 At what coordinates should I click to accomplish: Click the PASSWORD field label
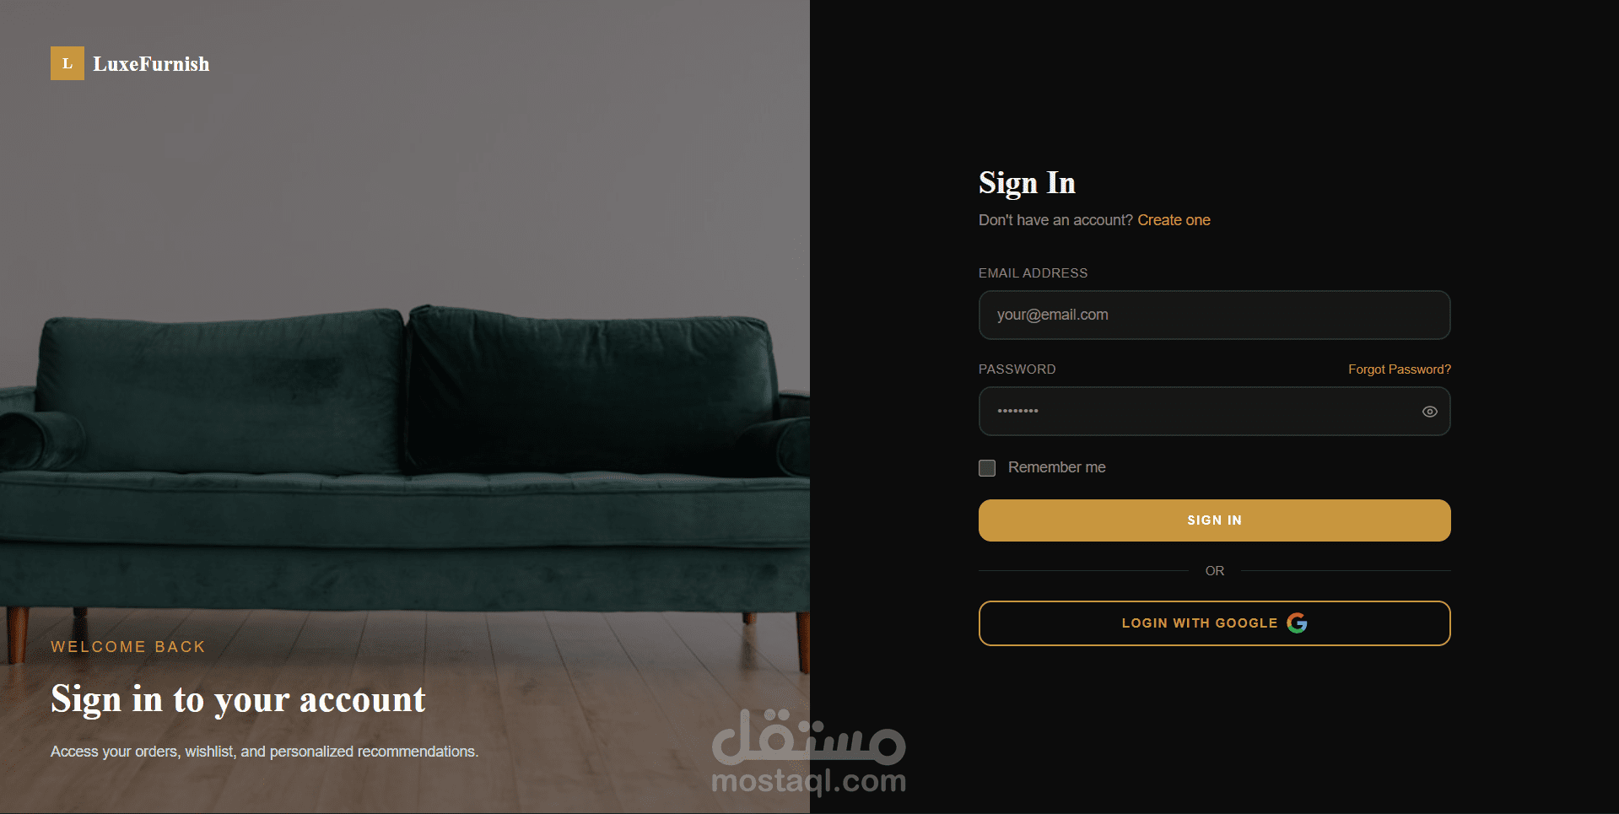click(x=1017, y=369)
